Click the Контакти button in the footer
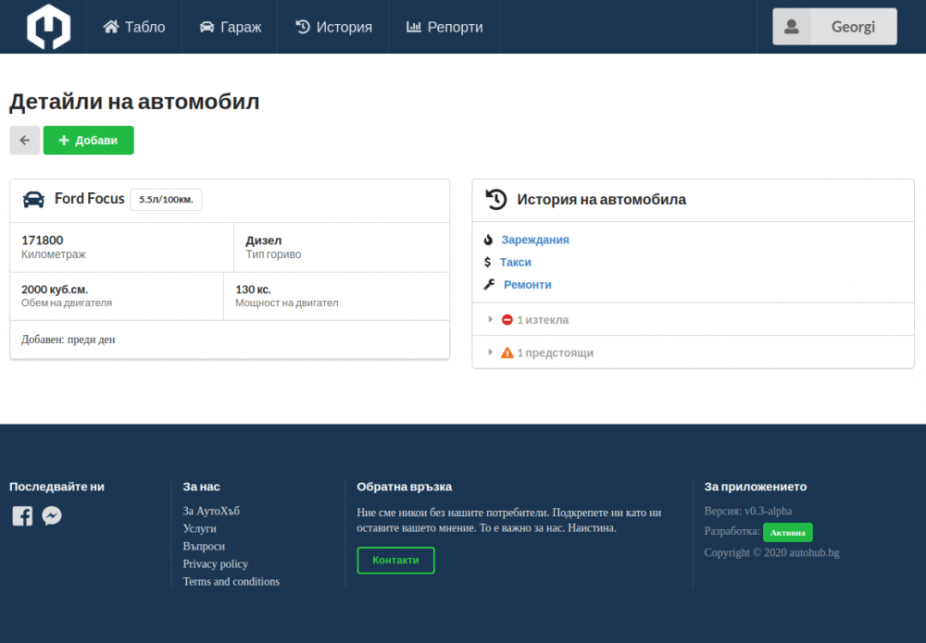The image size is (926, 643). click(395, 561)
